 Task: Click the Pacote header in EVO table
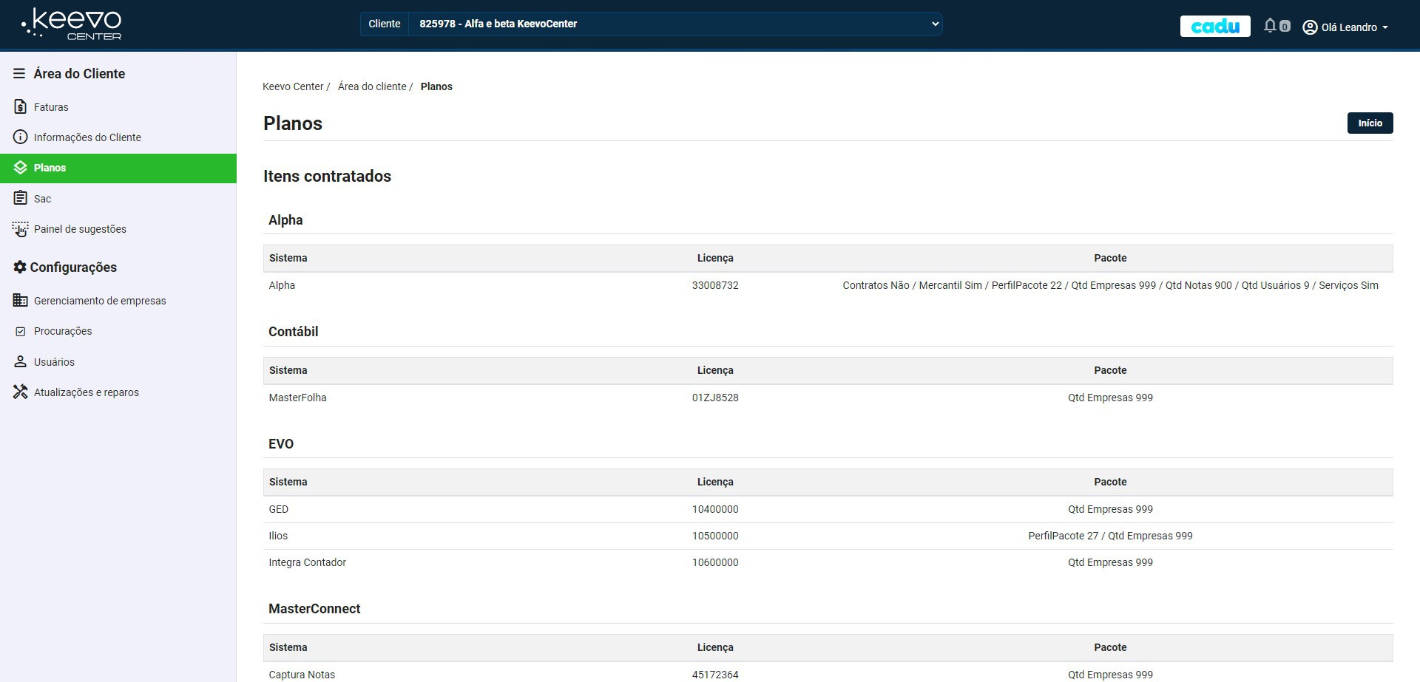coord(1110,482)
